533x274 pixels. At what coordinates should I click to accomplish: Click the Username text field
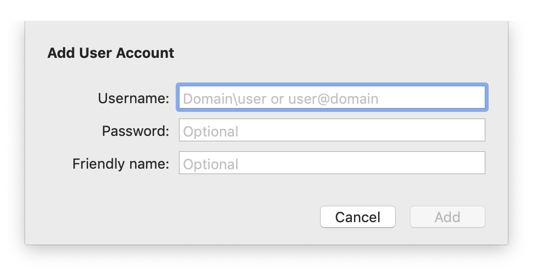pyautogui.click(x=332, y=98)
